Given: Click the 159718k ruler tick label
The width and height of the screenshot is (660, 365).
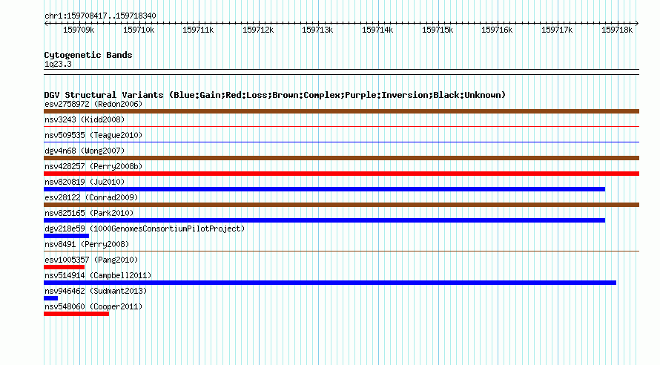Looking at the screenshot, I should pos(617,30).
